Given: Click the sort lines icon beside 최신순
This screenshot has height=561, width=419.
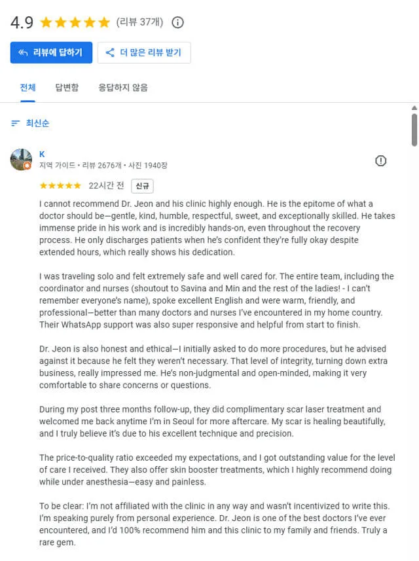Looking at the screenshot, I should pyautogui.click(x=16, y=123).
